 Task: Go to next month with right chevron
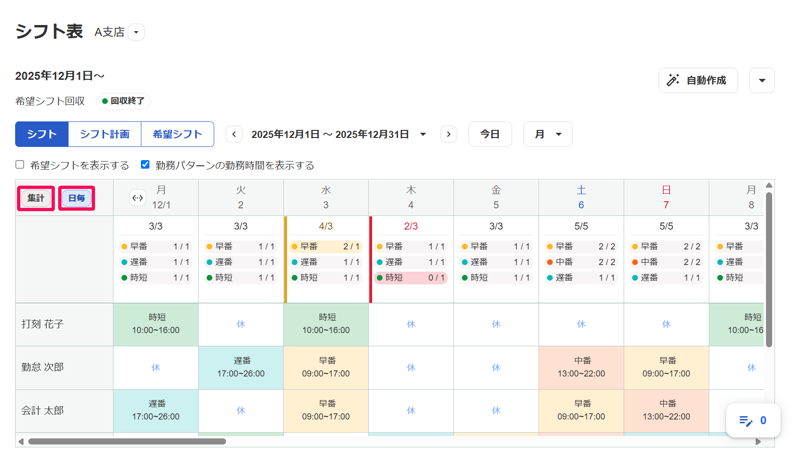click(449, 134)
